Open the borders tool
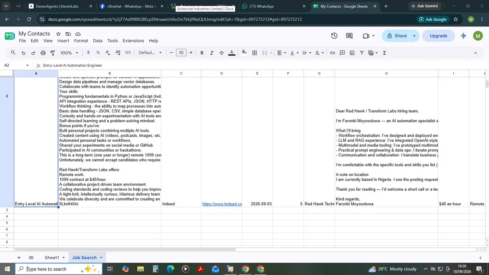Image resolution: width=489 pixels, height=275 pixels. coord(255,53)
